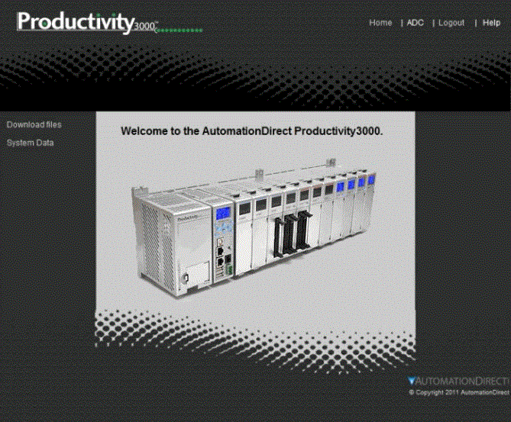Log out using the Logout link
Image resolution: width=511 pixels, height=422 pixels.
coord(451,23)
